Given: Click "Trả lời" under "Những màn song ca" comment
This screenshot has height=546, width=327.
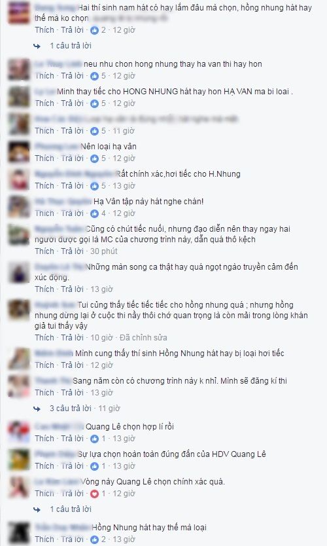Looking at the screenshot, I should (x=73, y=289).
